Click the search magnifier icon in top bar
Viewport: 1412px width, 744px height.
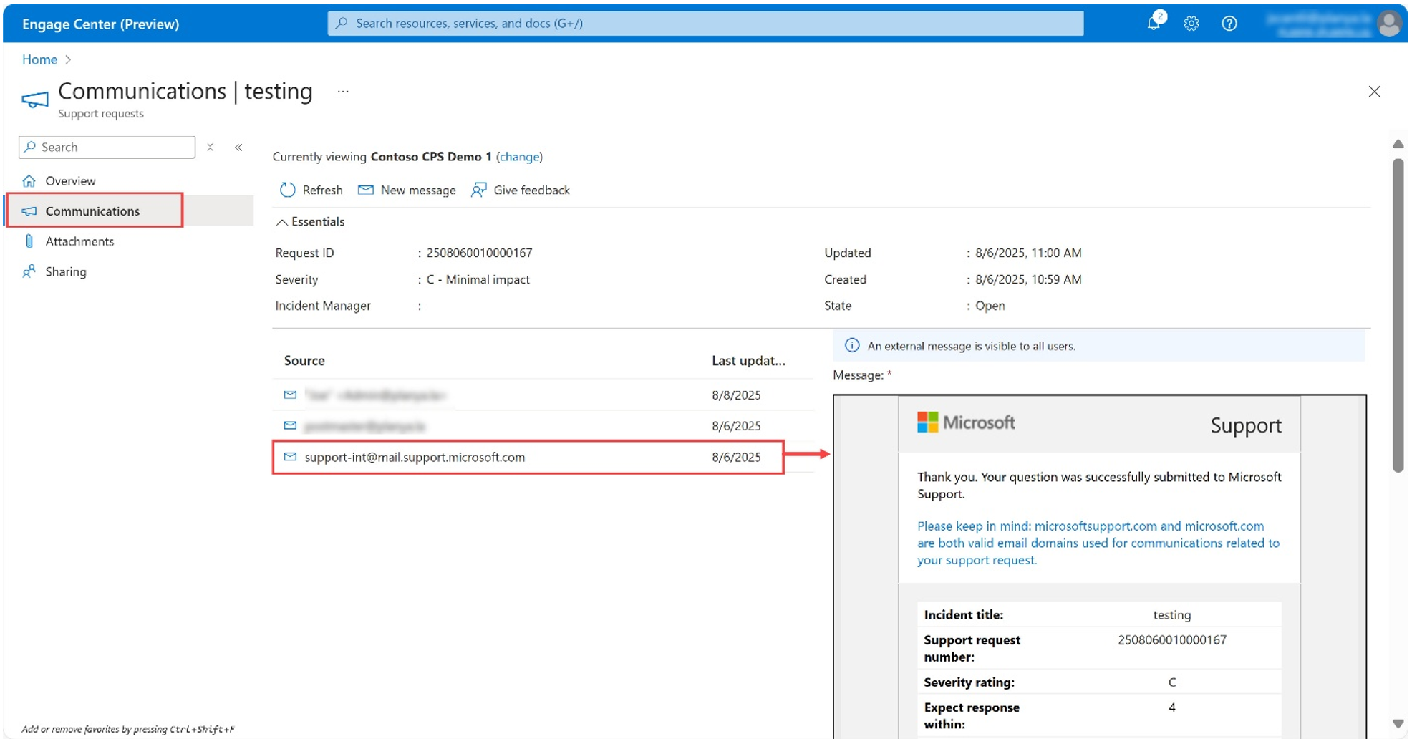tap(342, 24)
